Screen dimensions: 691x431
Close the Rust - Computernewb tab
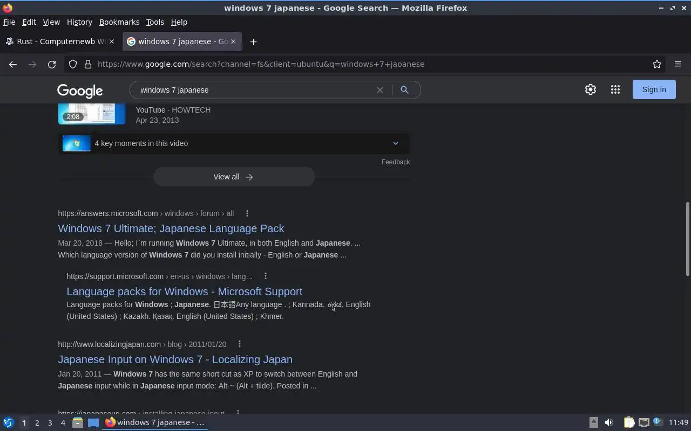click(112, 41)
